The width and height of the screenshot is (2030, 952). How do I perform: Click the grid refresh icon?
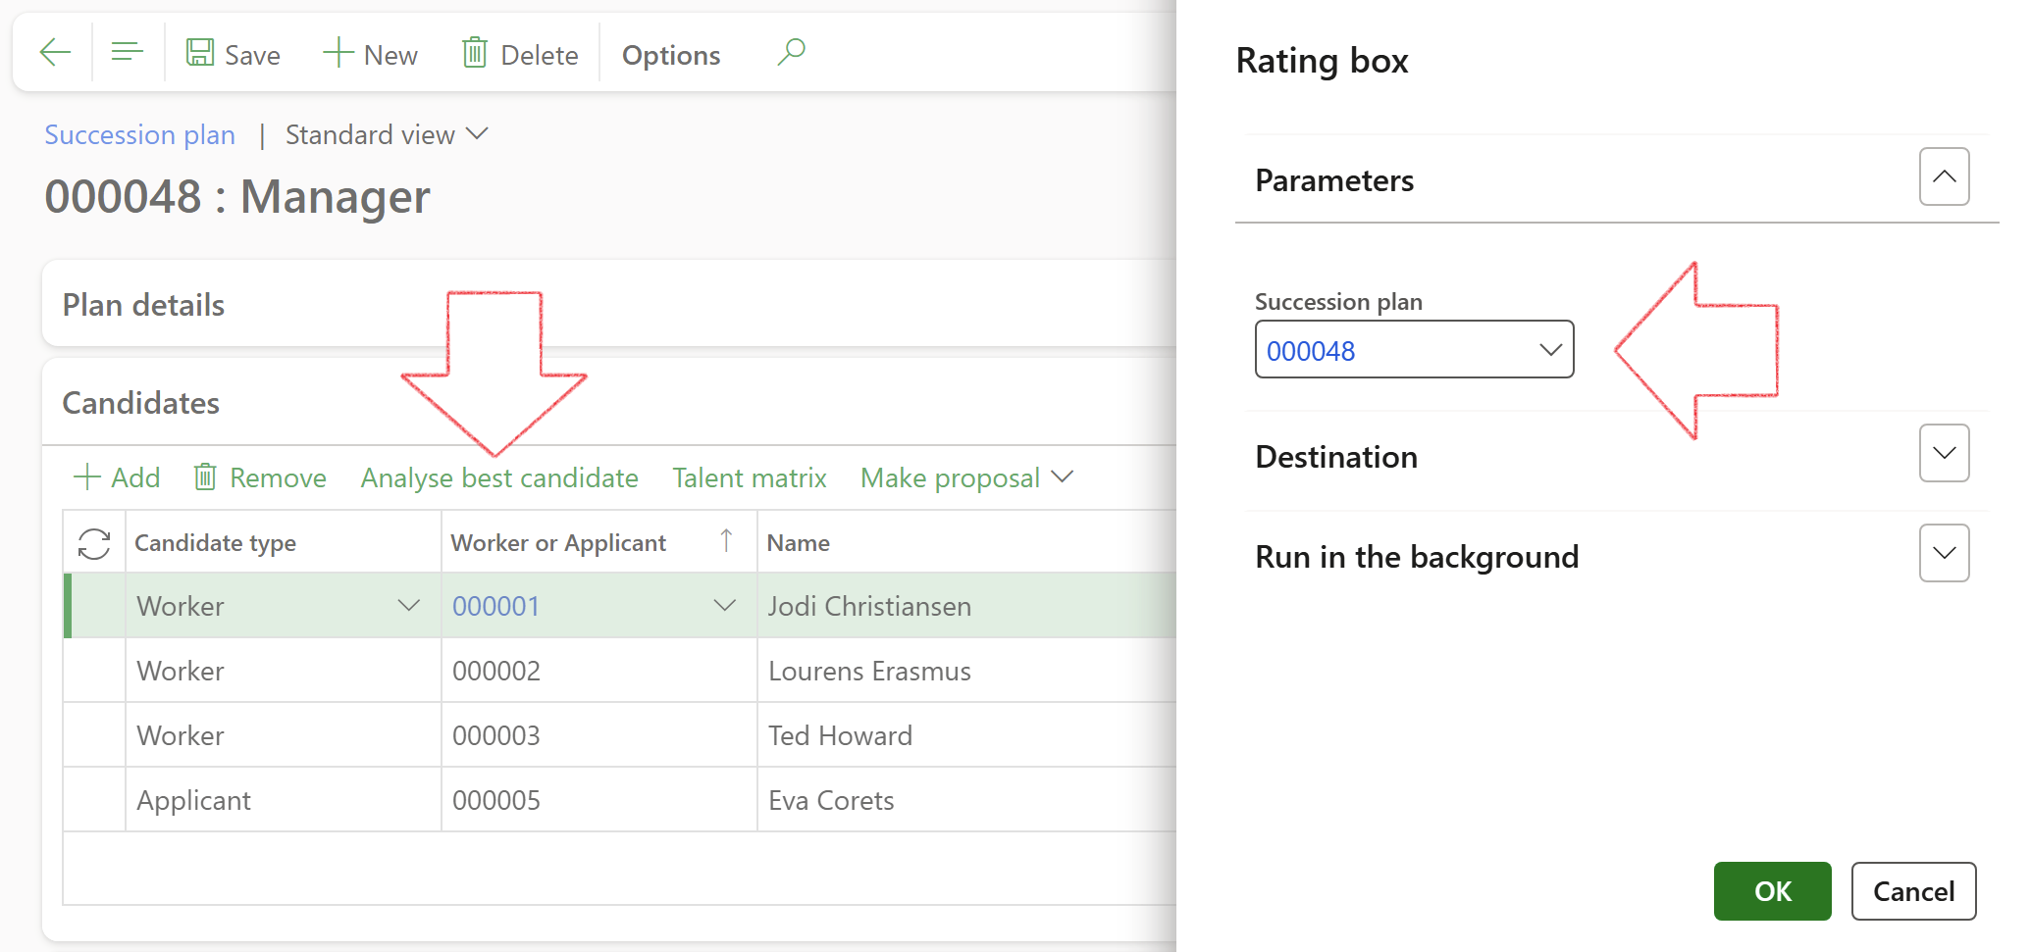pos(94,543)
